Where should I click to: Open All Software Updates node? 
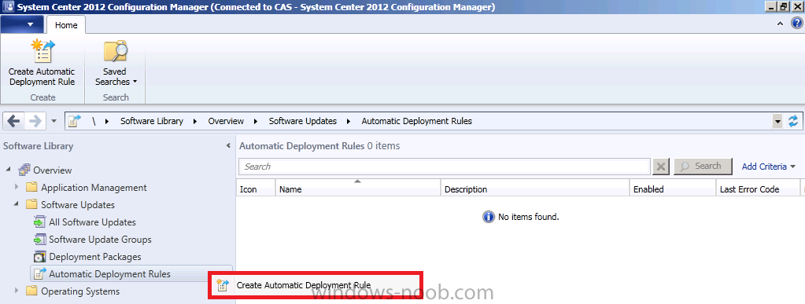pos(92,222)
